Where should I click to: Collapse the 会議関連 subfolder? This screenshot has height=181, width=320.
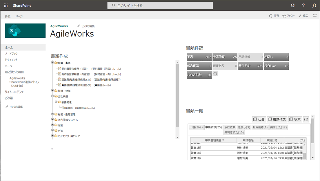point(56,102)
